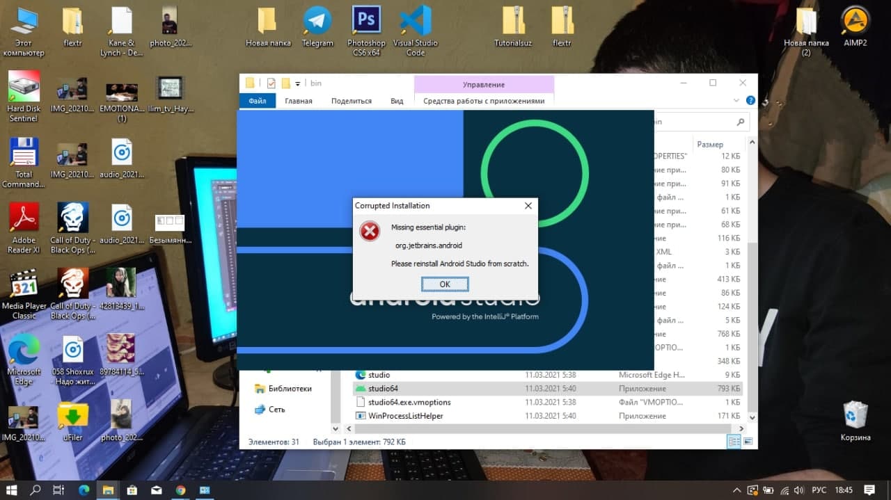
Task: Open Explorer help question mark icon
Action: (750, 101)
